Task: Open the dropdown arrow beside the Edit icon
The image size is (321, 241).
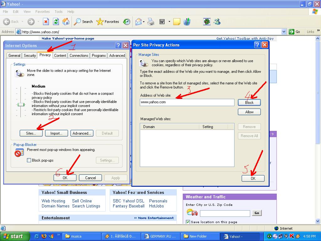Action: [169, 22]
